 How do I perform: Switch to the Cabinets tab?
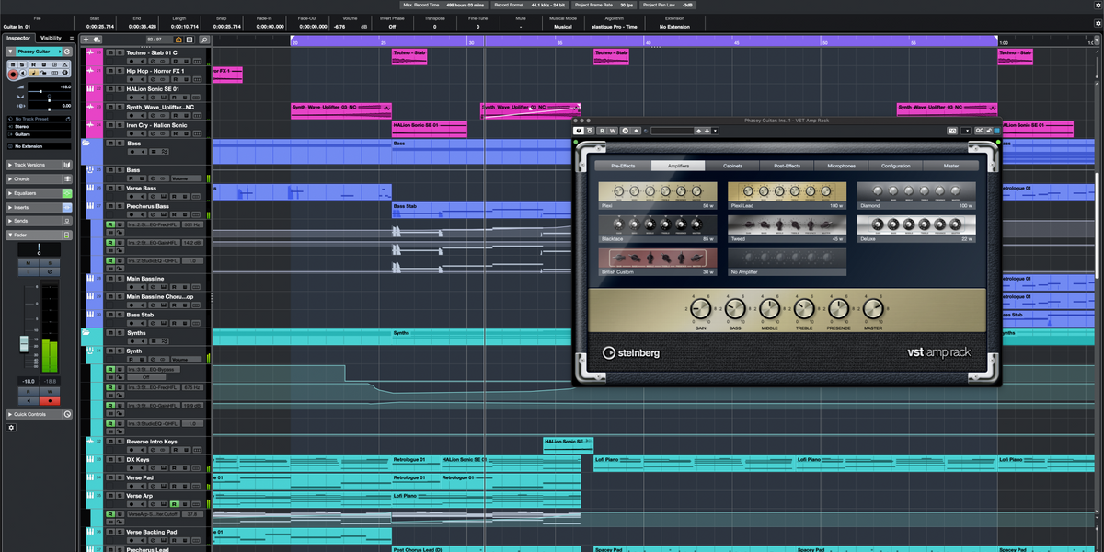tap(732, 166)
